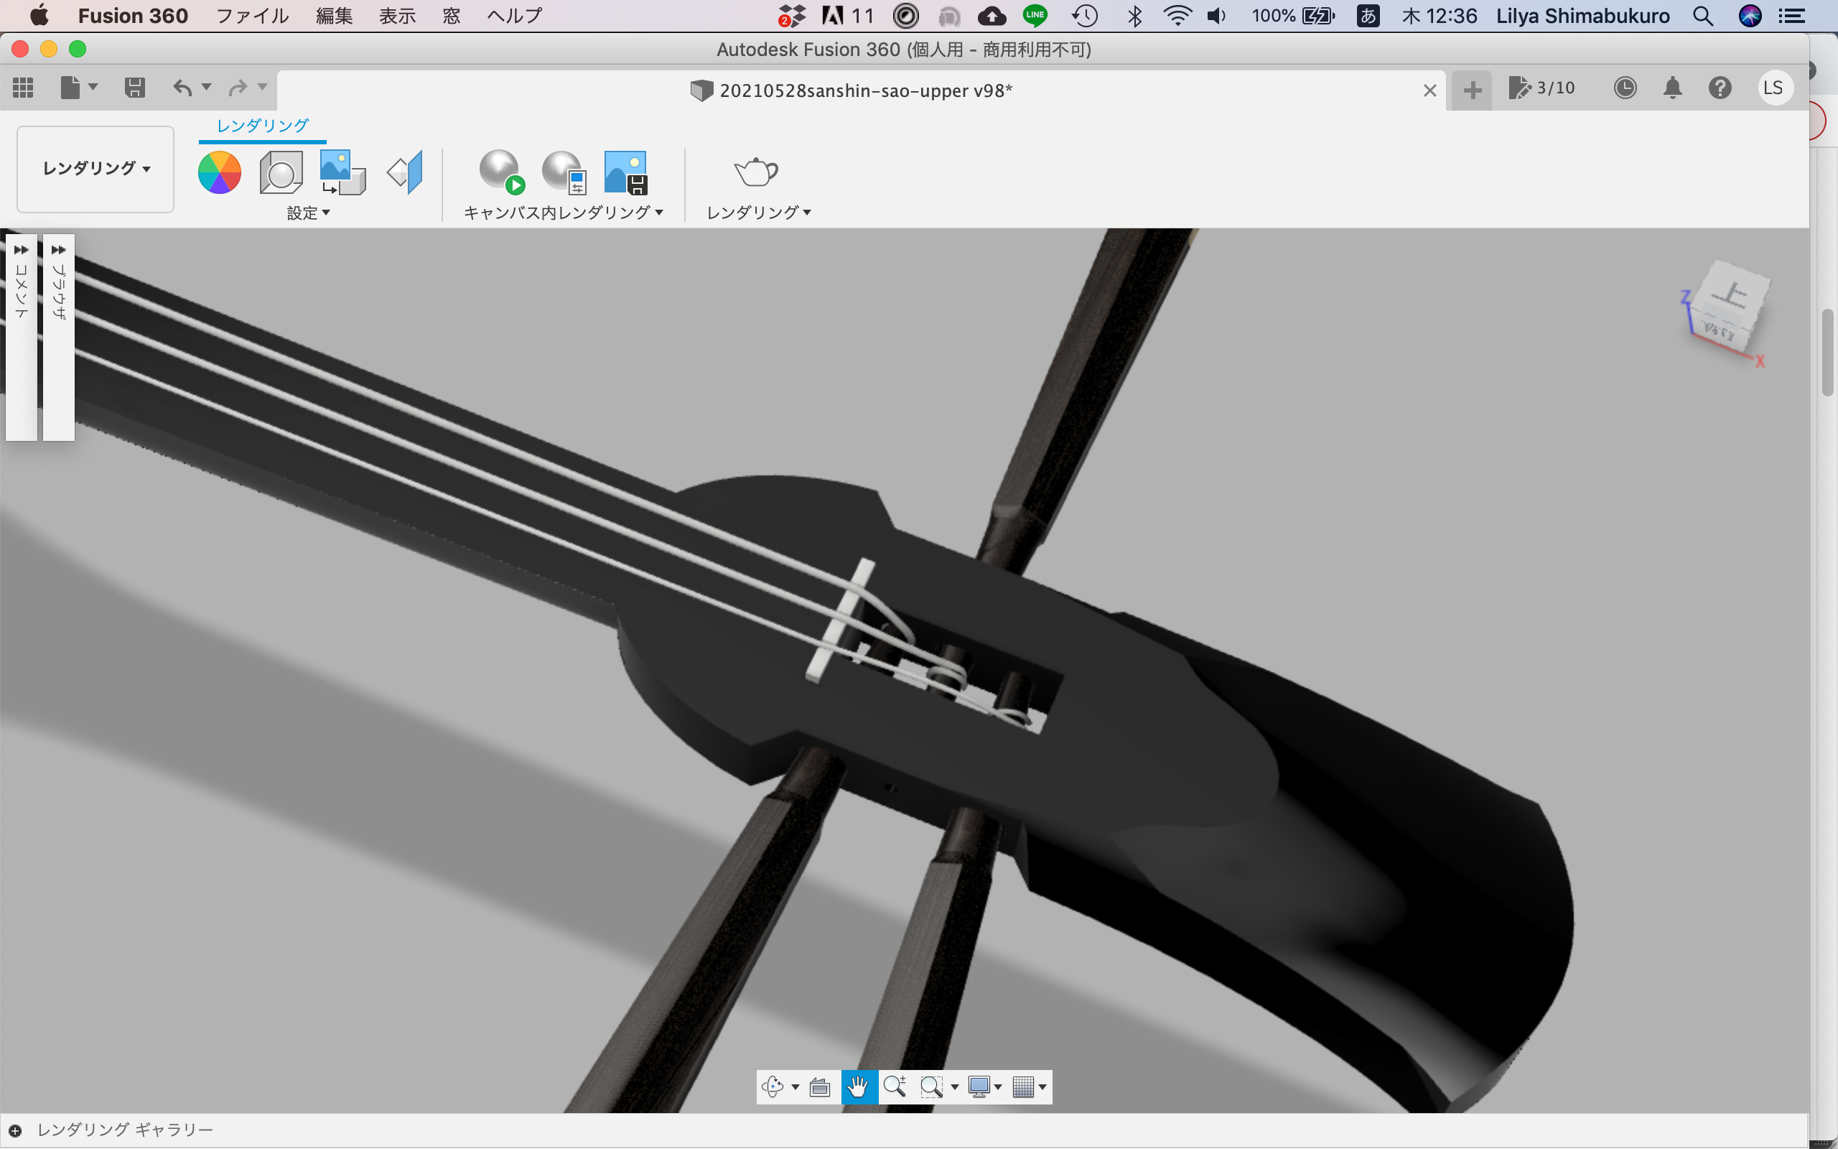Open the Apple menu
Viewport: 1838px width, 1149px height.
pyautogui.click(x=39, y=15)
